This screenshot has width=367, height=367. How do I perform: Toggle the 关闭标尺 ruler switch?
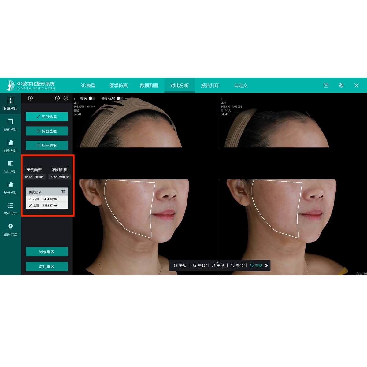pos(120,98)
